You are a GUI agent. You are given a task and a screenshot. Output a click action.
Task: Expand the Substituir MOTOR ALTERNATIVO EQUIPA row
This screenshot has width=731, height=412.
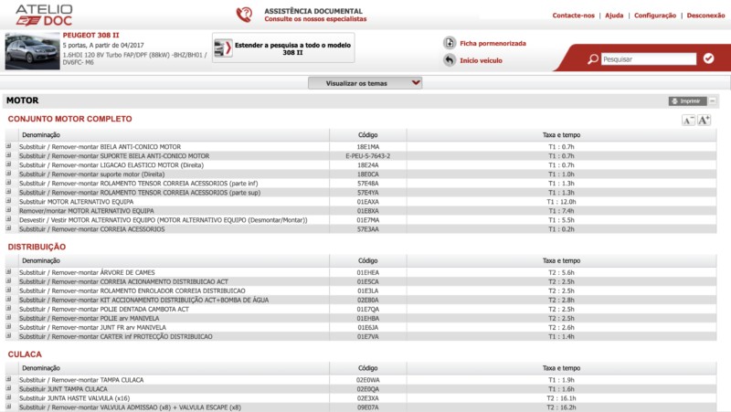click(x=8, y=201)
